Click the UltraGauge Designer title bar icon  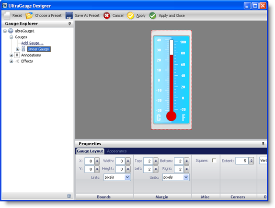pos(5,6)
